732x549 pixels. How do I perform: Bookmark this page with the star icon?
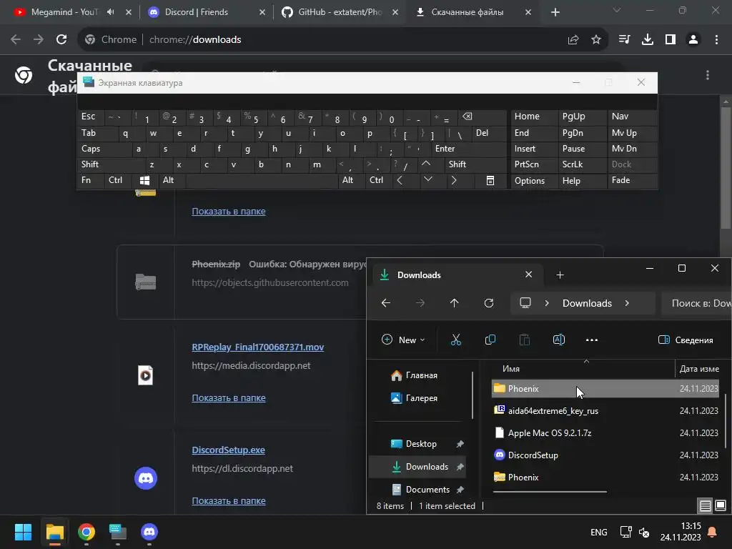596,40
